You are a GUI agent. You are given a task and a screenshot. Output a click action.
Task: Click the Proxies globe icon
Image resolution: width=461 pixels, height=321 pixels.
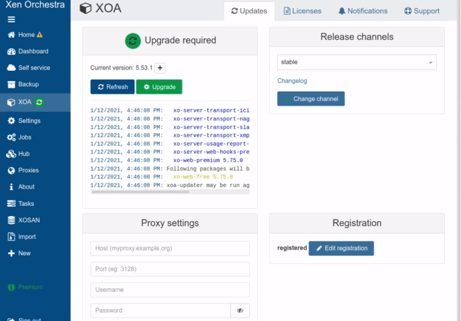tap(11, 171)
